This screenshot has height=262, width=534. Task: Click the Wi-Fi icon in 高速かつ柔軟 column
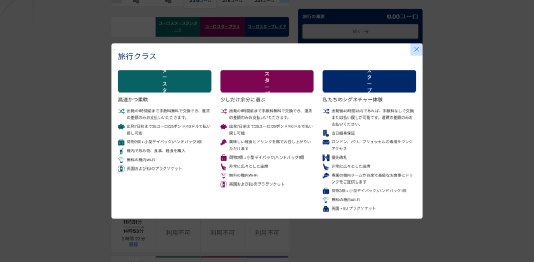pos(121,160)
